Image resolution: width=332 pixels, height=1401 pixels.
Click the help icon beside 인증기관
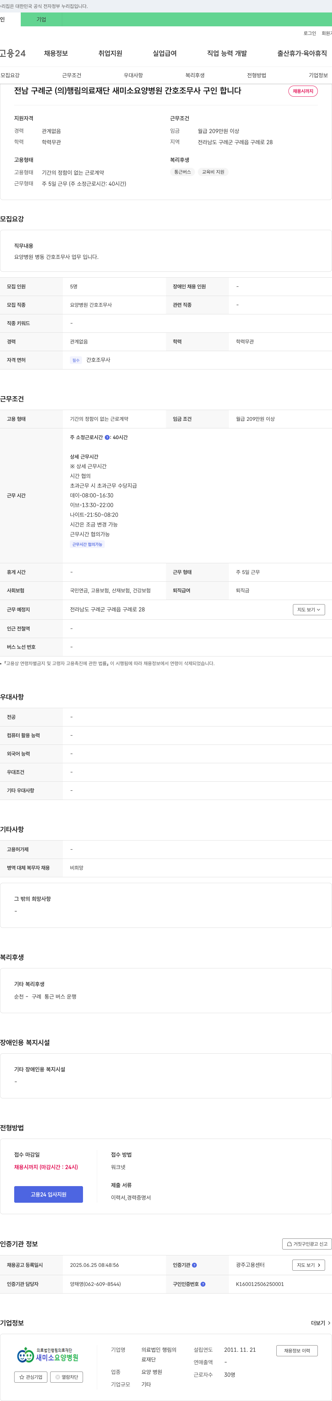click(x=195, y=1265)
